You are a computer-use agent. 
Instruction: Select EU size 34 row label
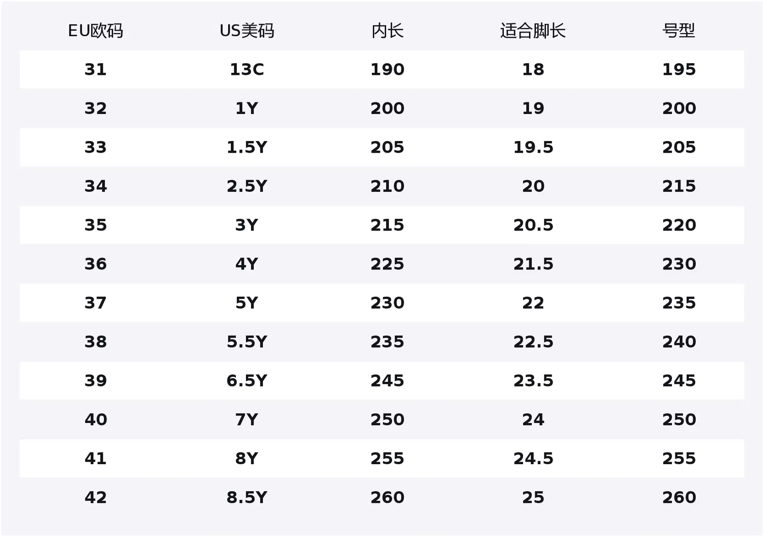(95, 186)
